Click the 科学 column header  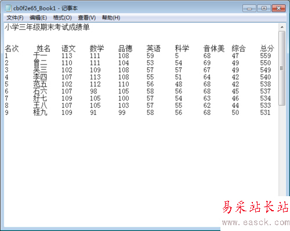(x=182, y=49)
